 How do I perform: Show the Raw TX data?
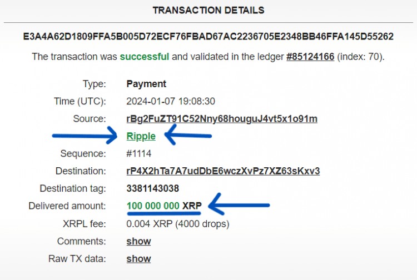point(138,258)
